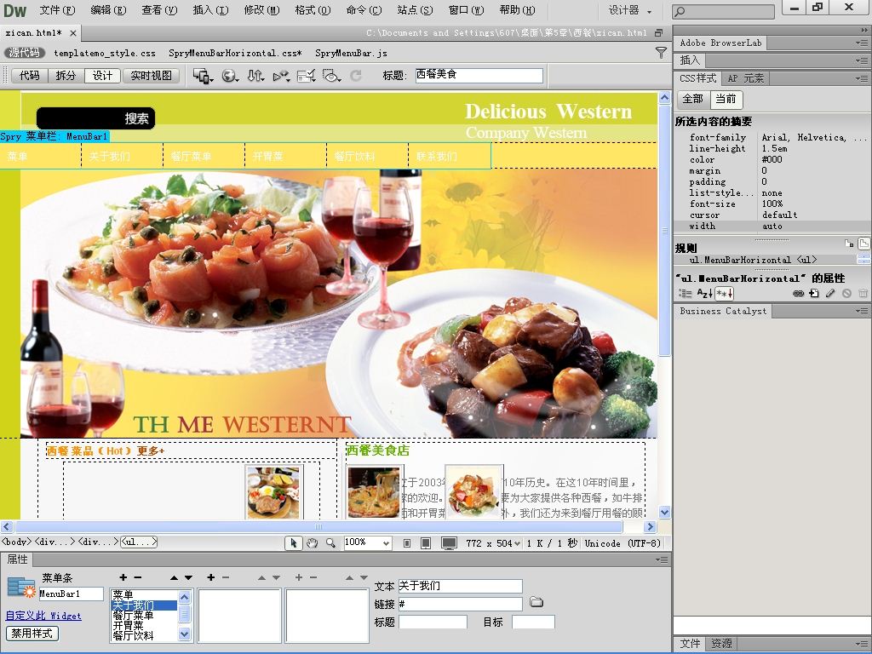Click the 标题 title input field
Viewport: 872px width, 654px height.
point(479,75)
